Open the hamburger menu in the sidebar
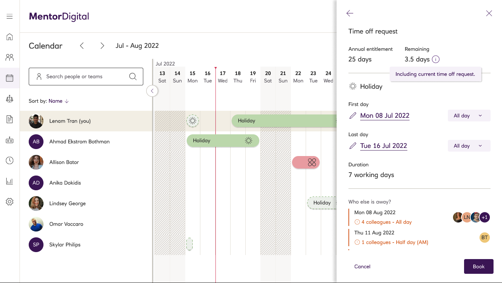This screenshot has width=502, height=283. click(10, 16)
